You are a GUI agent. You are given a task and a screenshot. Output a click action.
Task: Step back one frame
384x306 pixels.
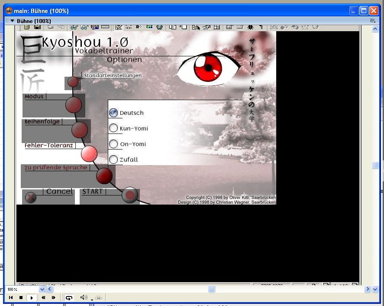click(x=43, y=298)
